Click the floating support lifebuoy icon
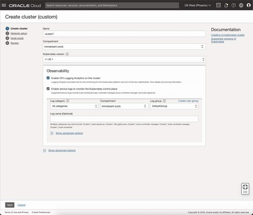Viewport: 253px width, 215px height. point(245,188)
